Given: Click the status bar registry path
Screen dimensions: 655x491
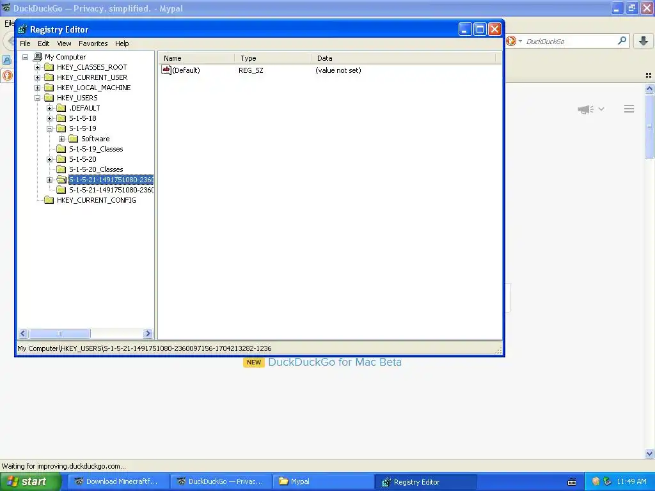Looking at the screenshot, I should (144, 348).
